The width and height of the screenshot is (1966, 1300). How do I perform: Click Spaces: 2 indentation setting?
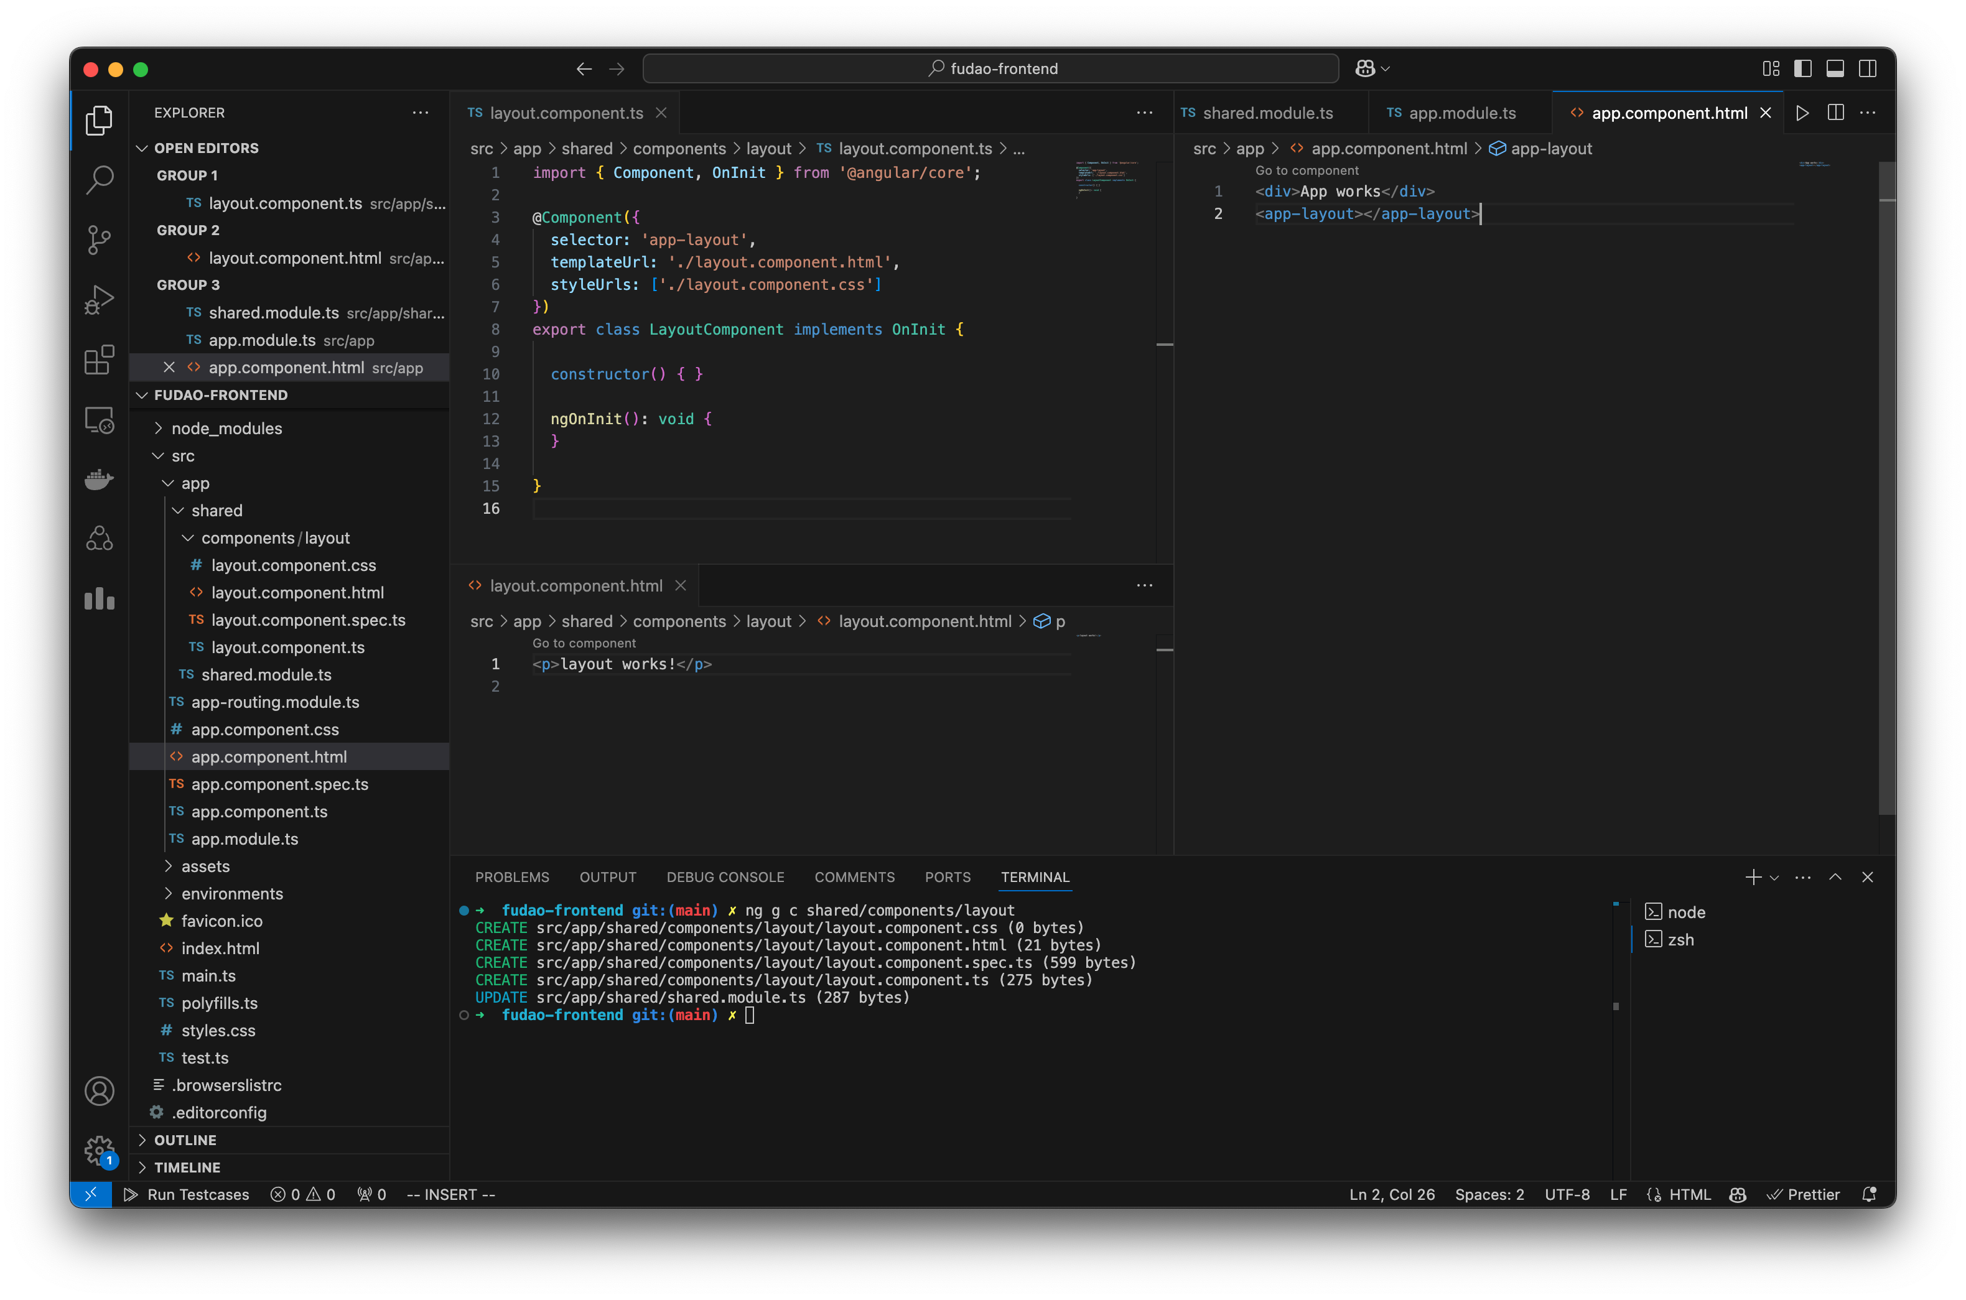(1489, 1194)
